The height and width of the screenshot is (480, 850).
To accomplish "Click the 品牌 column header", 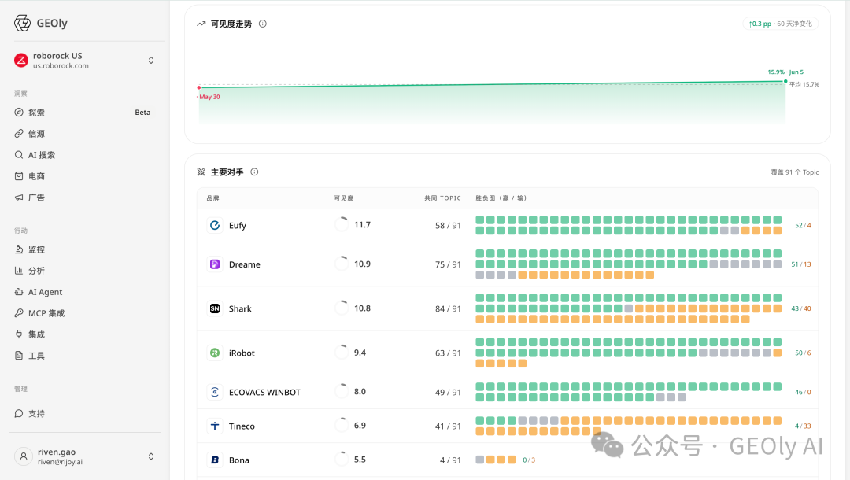I will pos(213,198).
